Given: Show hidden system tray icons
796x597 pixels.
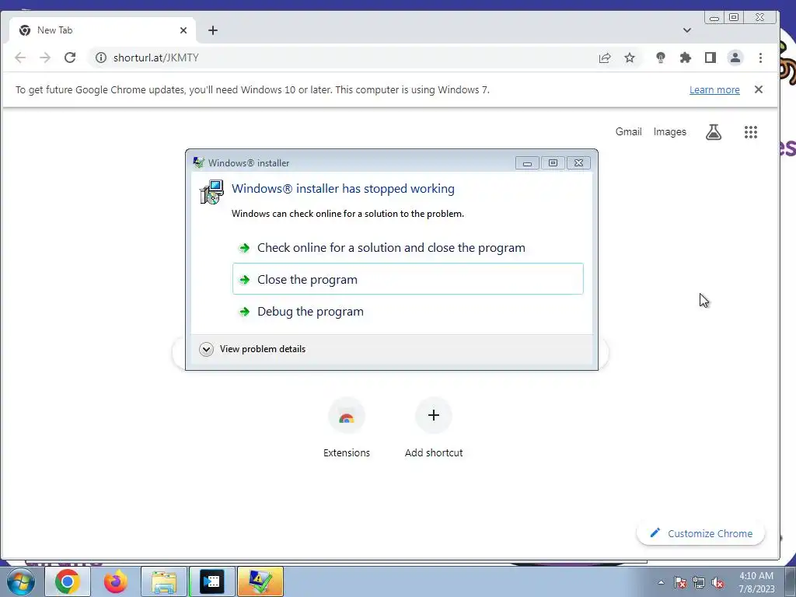Looking at the screenshot, I should (661, 582).
